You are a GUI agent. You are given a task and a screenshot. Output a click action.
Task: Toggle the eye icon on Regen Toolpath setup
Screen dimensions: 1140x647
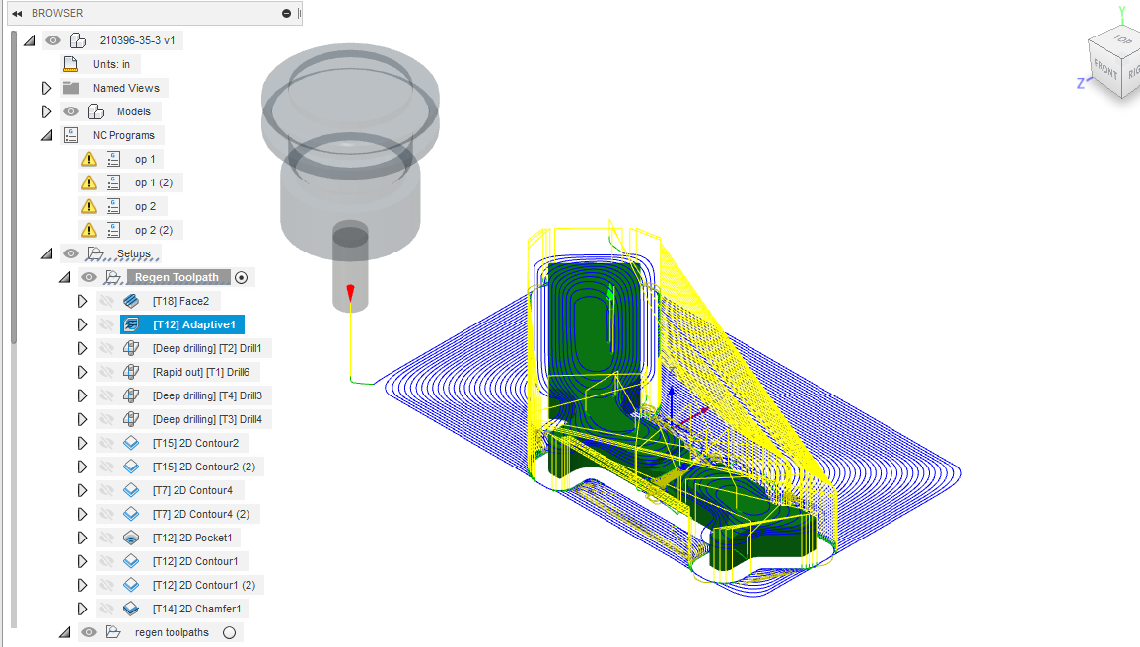pyautogui.click(x=88, y=276)
